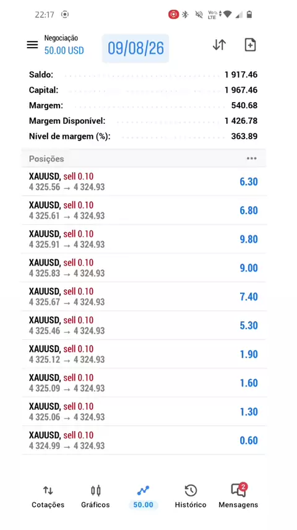Open Mensagens chat icon with badge
Viewport: 297px width, 530px height.
(x=238, y=490)
